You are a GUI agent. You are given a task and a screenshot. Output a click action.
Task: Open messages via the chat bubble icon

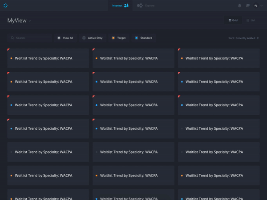coord(248,5)
